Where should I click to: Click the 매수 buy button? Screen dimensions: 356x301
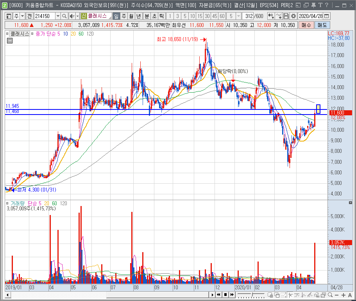click(x=306, y=25)
